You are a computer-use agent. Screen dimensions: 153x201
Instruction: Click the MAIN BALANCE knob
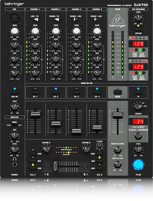(118, 150)
